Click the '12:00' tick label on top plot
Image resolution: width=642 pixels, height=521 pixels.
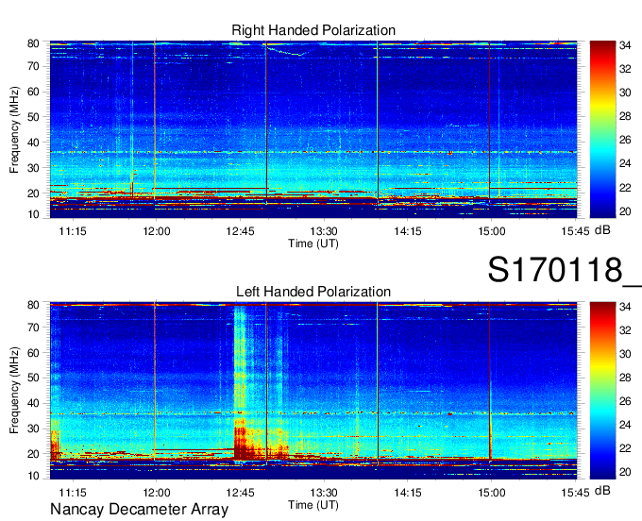click(157, 231)
